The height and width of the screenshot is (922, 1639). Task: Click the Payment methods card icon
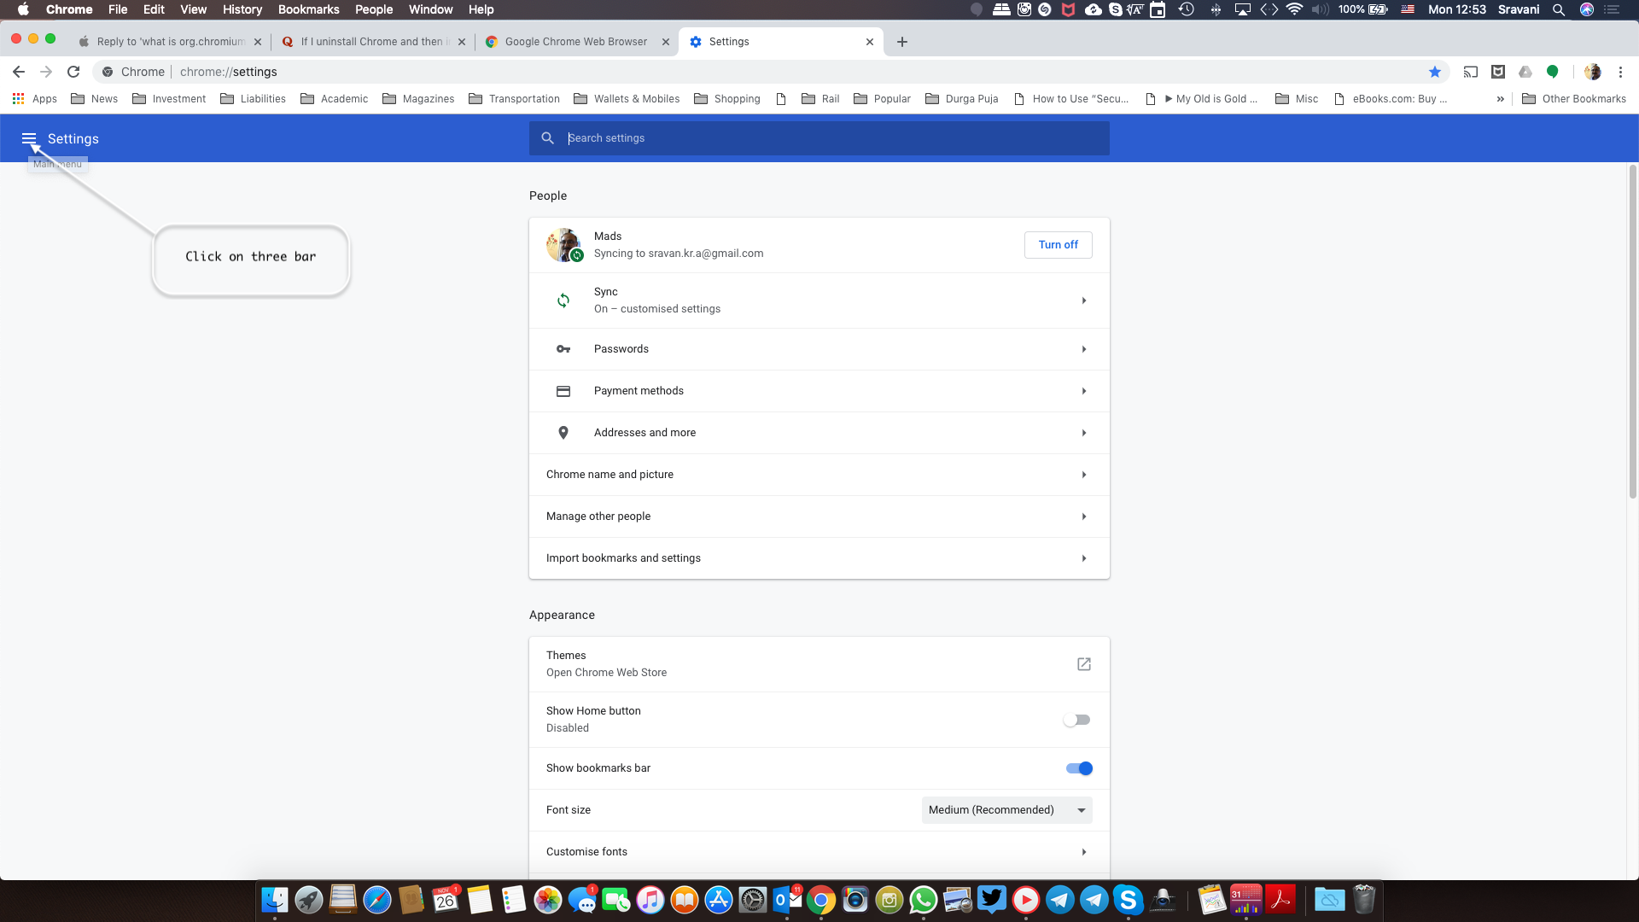pyautogui.click(x=563, y=390)
